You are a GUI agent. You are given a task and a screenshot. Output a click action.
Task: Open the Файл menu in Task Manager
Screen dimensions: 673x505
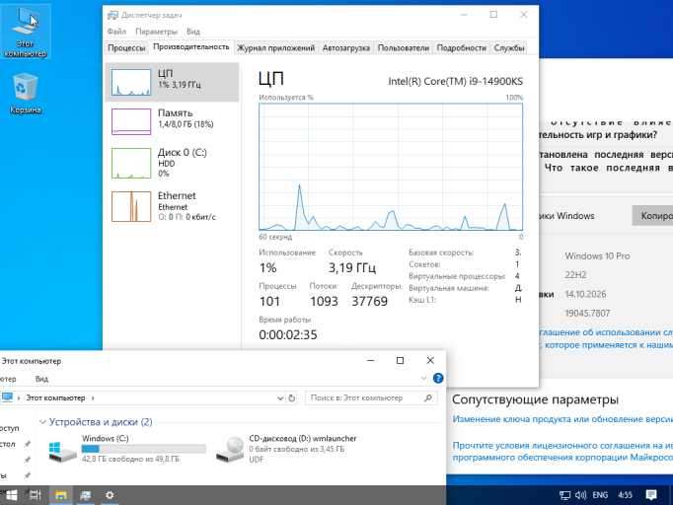click(x=116, y=32)
